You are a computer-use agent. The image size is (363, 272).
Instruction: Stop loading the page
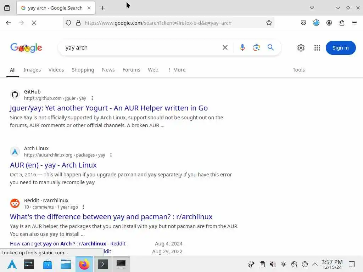34,23
